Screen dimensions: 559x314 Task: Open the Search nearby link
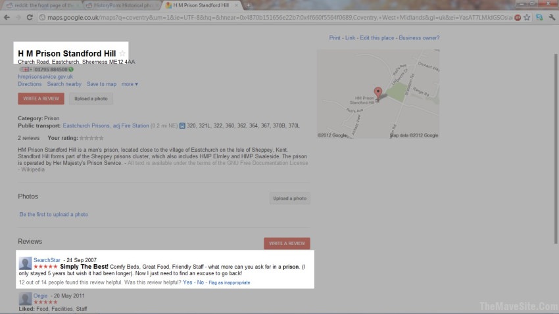point(64,84)
